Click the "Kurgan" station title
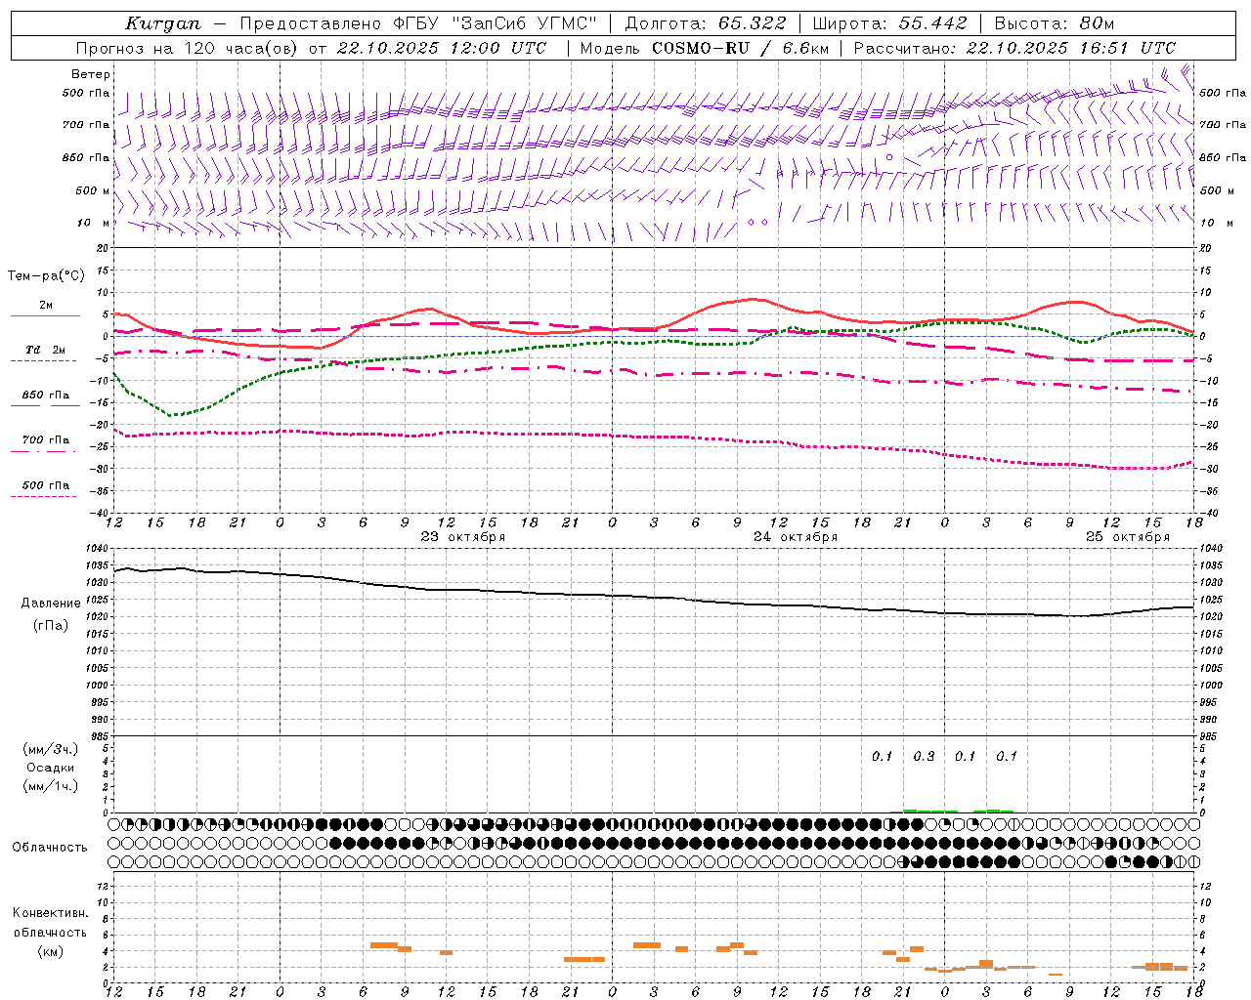The image size is (1251, 1000). click(x=164, y=23)
